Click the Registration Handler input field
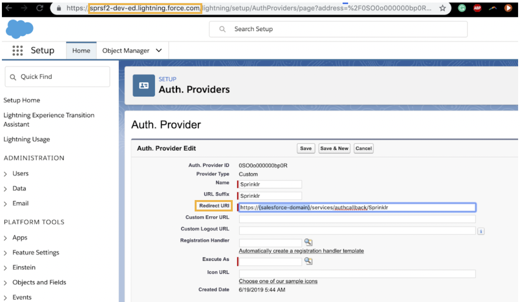The width and height of the screenshot is (520, 302). click(x=270, y=243)
